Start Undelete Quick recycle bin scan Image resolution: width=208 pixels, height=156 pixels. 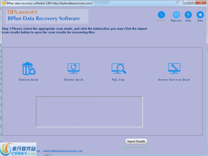click(28, 68)
